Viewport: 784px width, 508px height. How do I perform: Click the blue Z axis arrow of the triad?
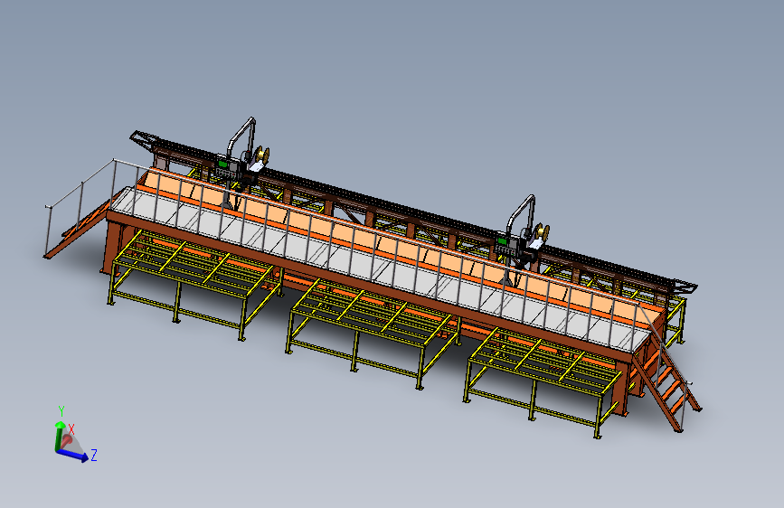pos(72,455)
